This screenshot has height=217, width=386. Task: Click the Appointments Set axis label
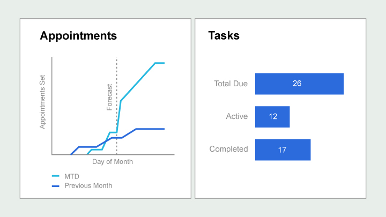(x=42, y=102)
